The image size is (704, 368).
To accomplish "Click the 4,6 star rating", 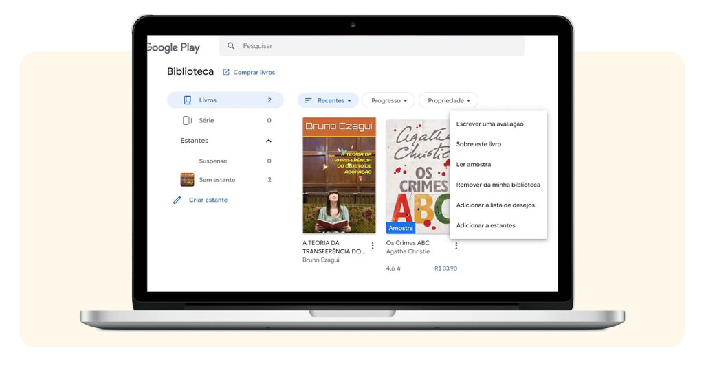I will pos(393,268).
